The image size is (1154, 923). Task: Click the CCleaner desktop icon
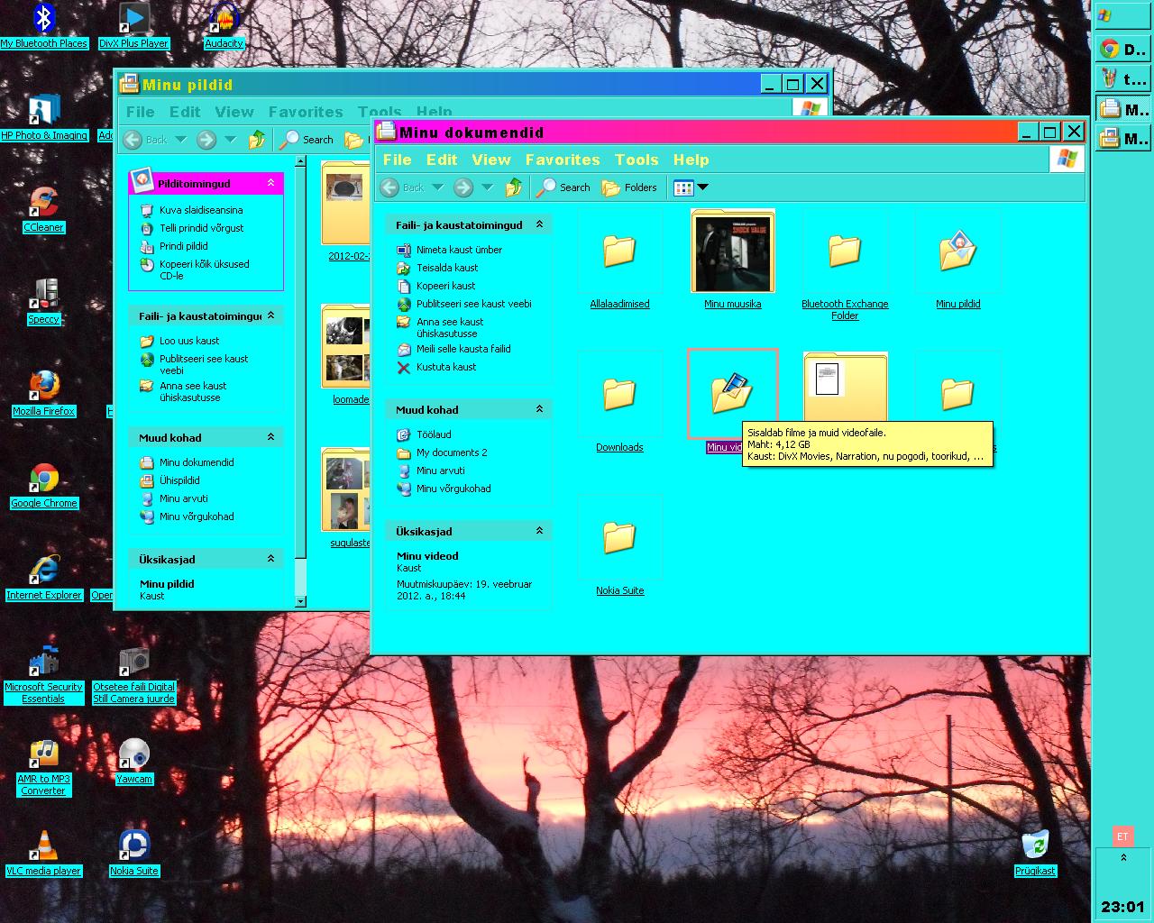point(43,204)
